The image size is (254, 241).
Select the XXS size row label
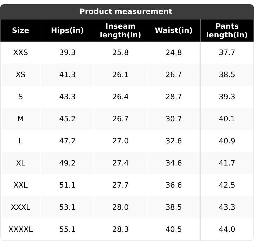pos(21,52)
